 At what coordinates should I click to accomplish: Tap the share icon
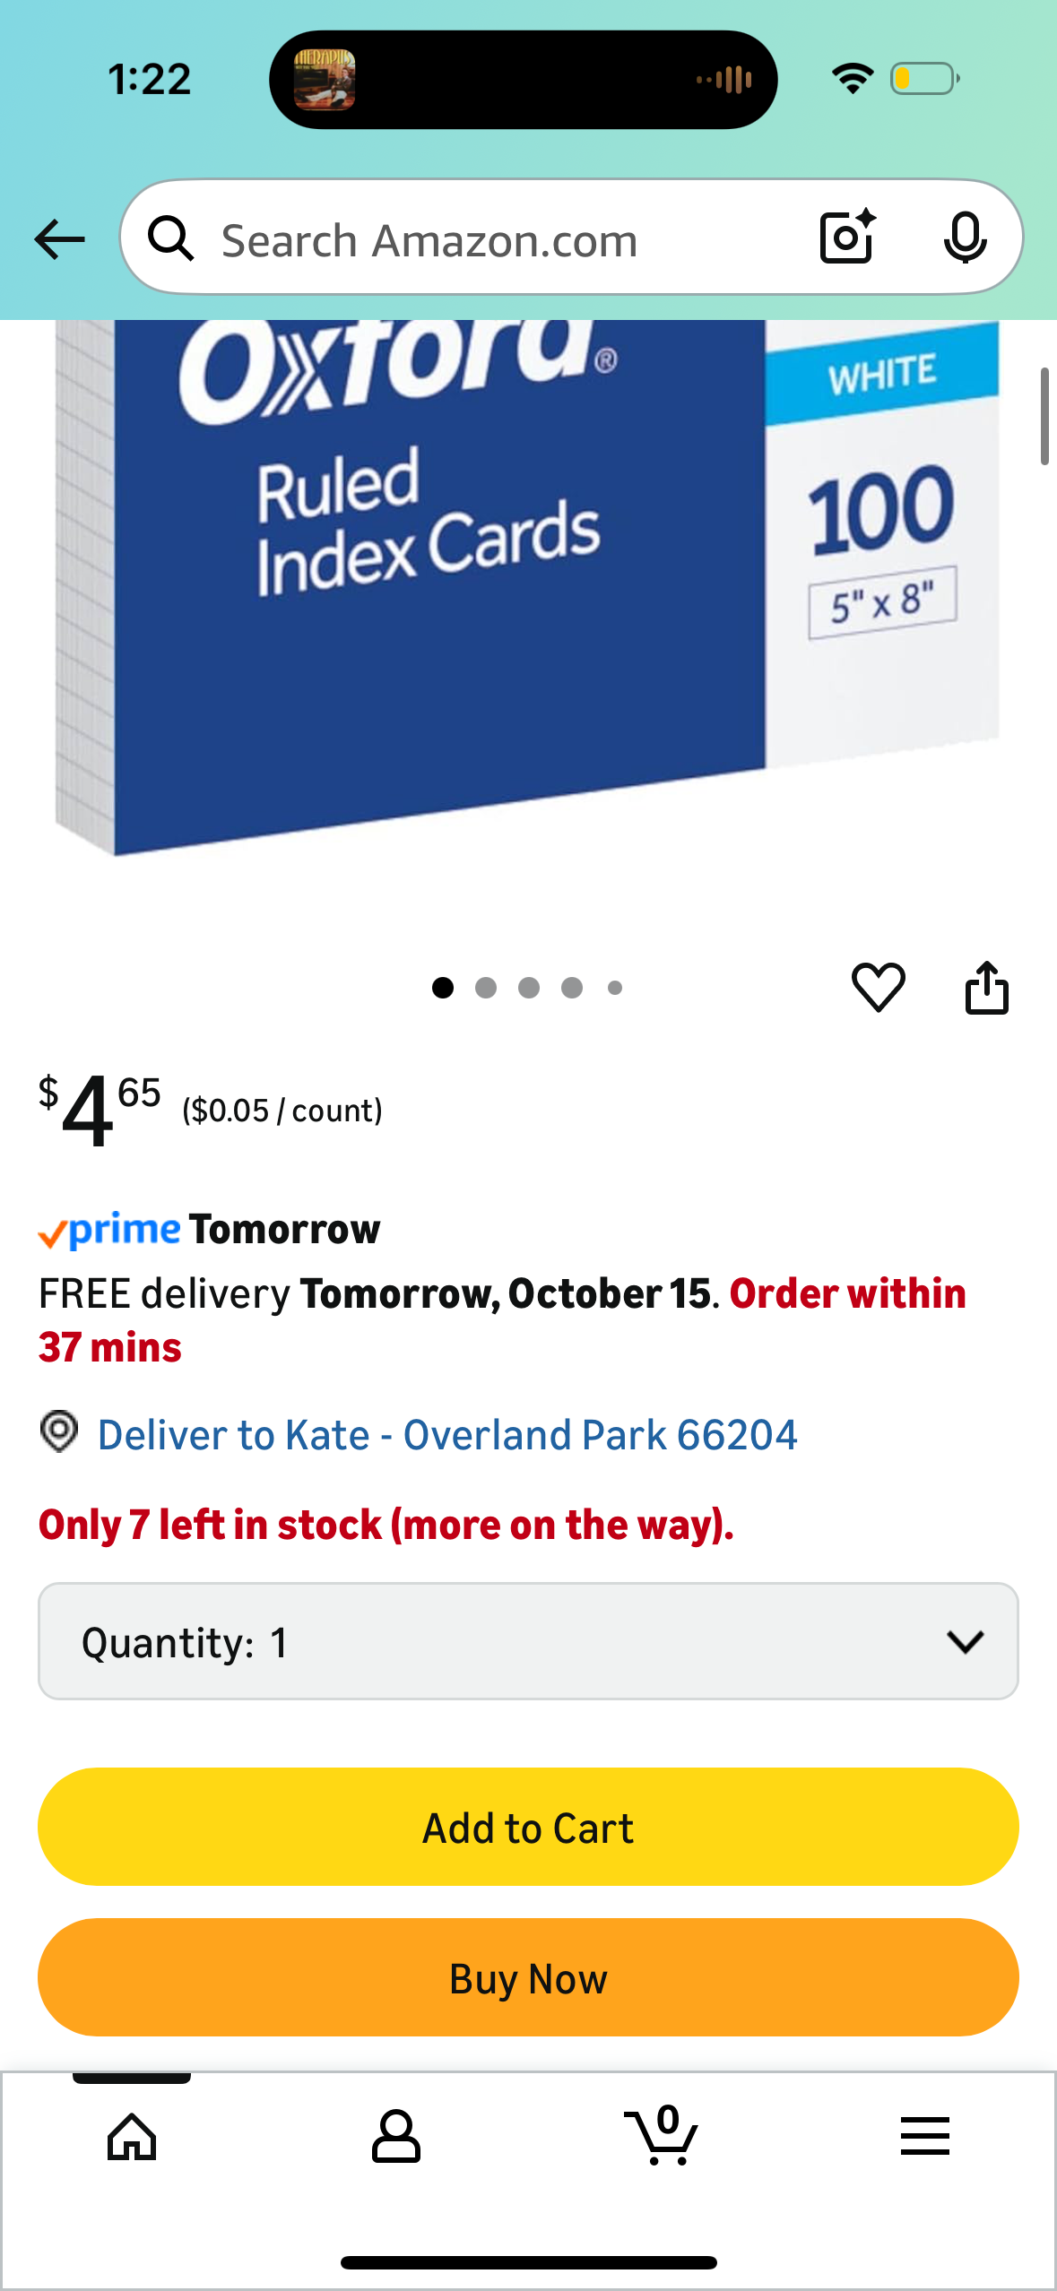[x=986, y=988]
